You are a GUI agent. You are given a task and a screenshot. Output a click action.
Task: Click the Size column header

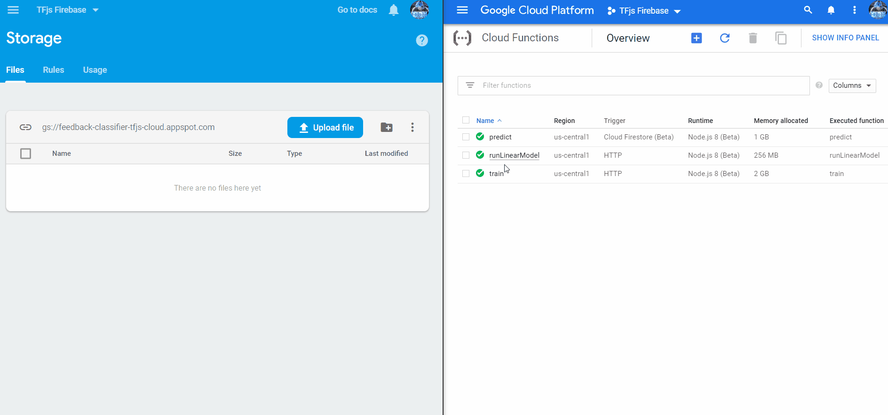(x=235, y=154)
